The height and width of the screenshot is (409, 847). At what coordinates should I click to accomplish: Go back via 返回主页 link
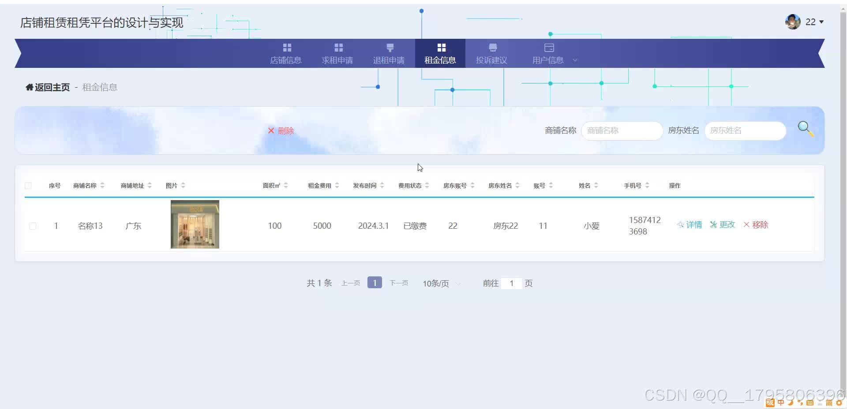click(52, 87)
